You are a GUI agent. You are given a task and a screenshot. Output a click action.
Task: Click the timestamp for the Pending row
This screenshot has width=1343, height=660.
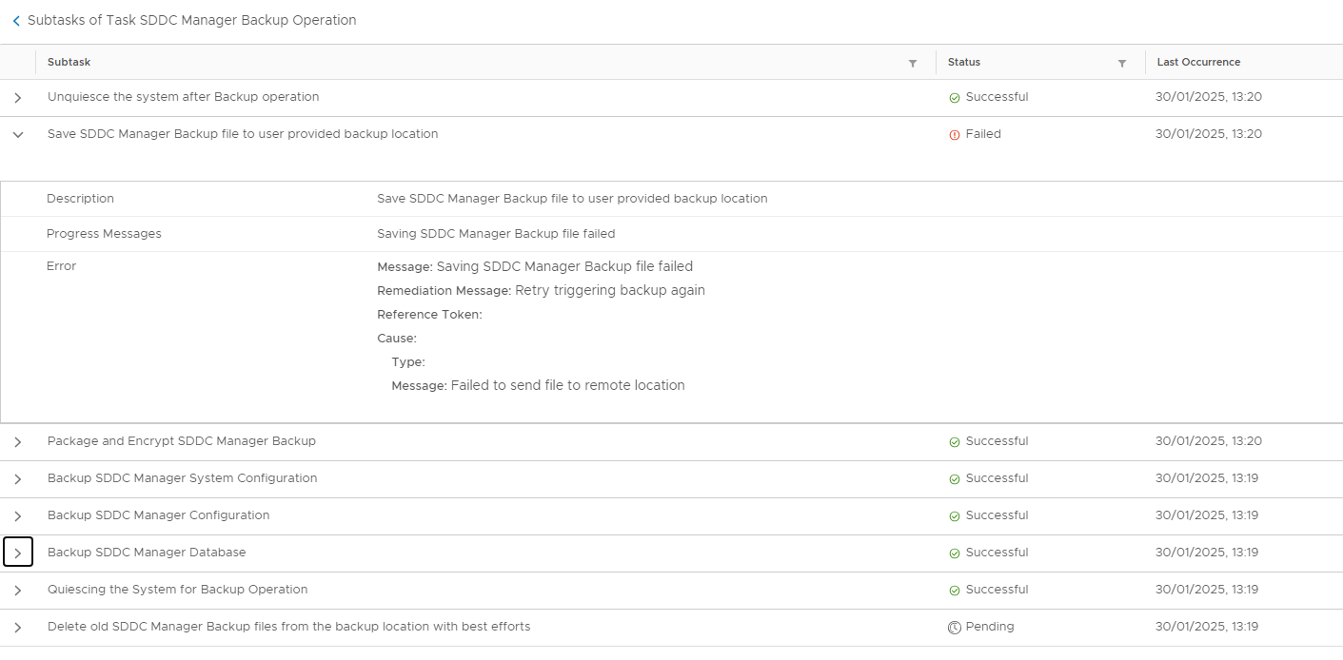[1207, 627]
